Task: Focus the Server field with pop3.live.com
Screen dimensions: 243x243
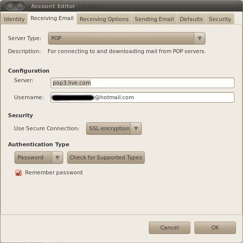Action: 142,83
